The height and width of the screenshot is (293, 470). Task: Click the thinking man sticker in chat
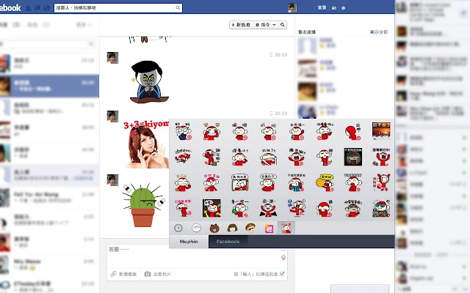(149, 81)
